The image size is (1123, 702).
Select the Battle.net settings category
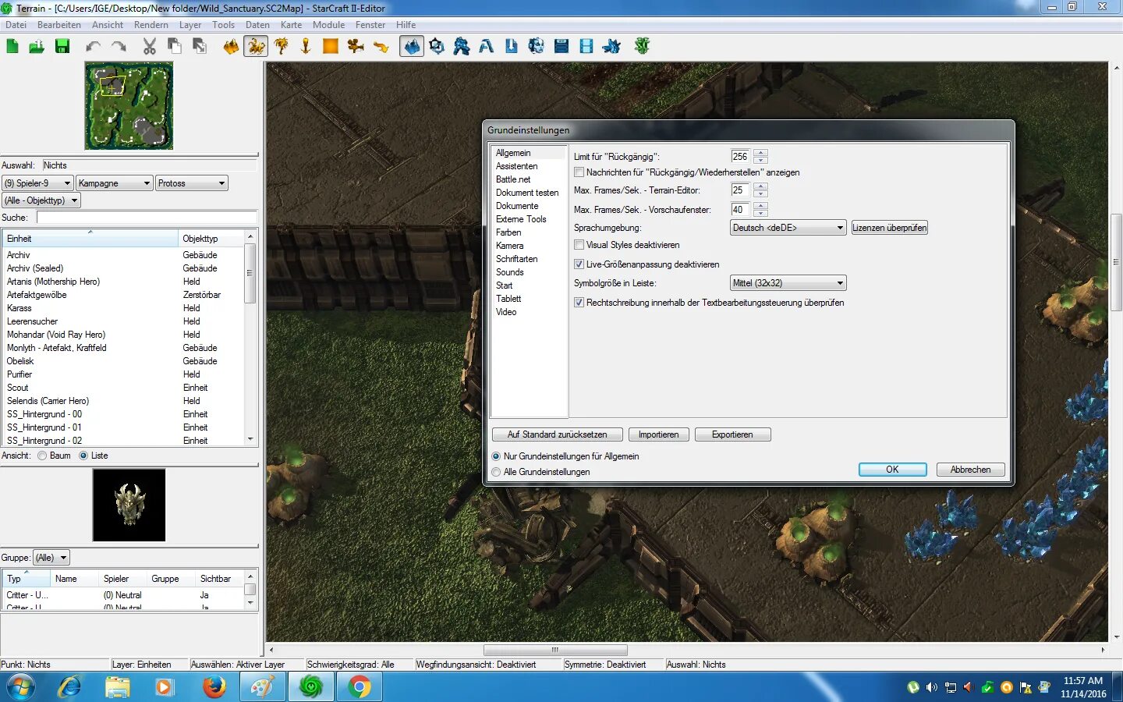[513, 179]
